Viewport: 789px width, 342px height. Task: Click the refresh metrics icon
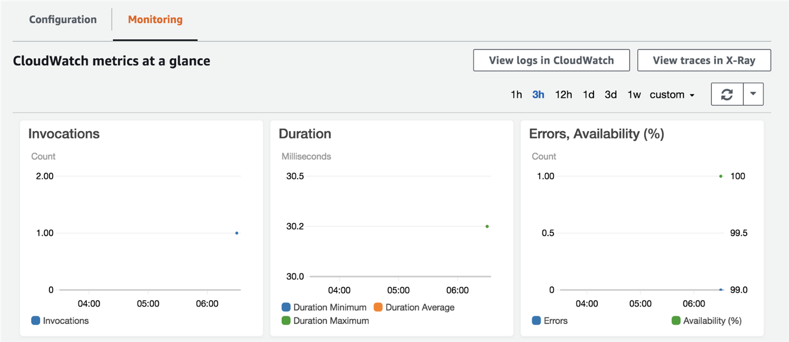pyautogui.click(x=726, y=94)
